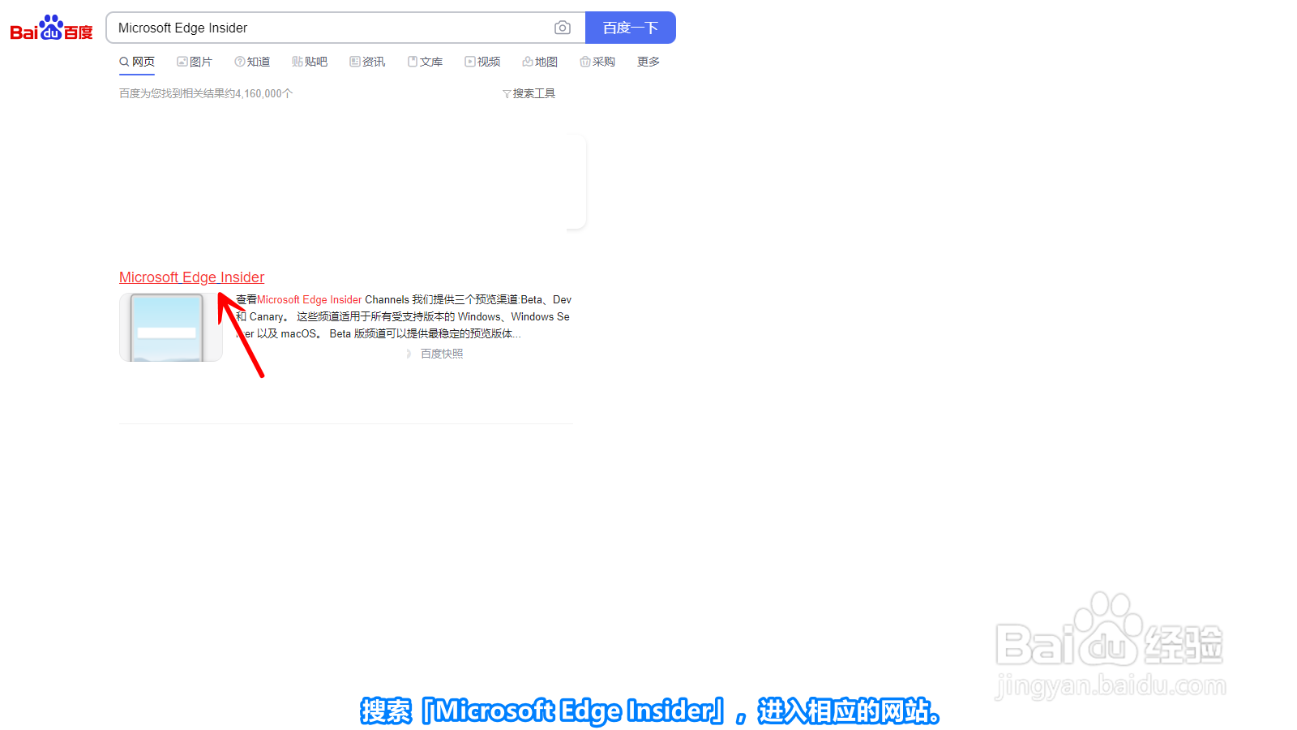1297x730 pixels.
Task: Switch to the 图片 tab
Action: click(195, 62)
